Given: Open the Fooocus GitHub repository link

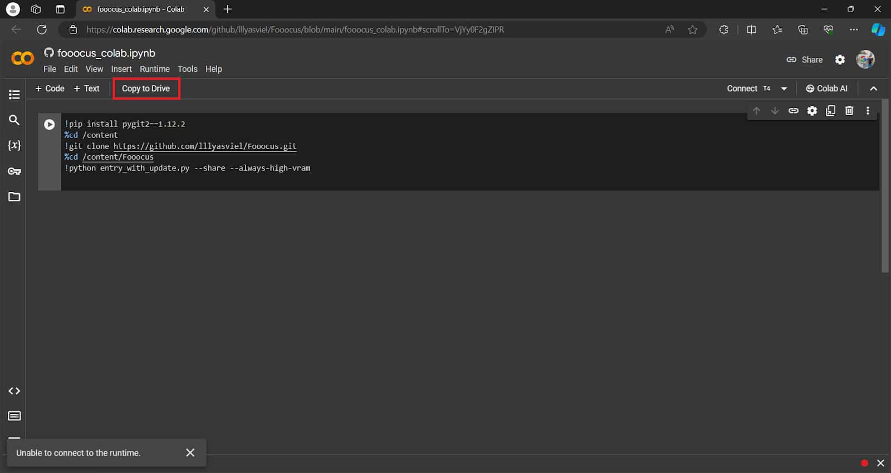Looking at the screenshot, I should pos(205,146).
